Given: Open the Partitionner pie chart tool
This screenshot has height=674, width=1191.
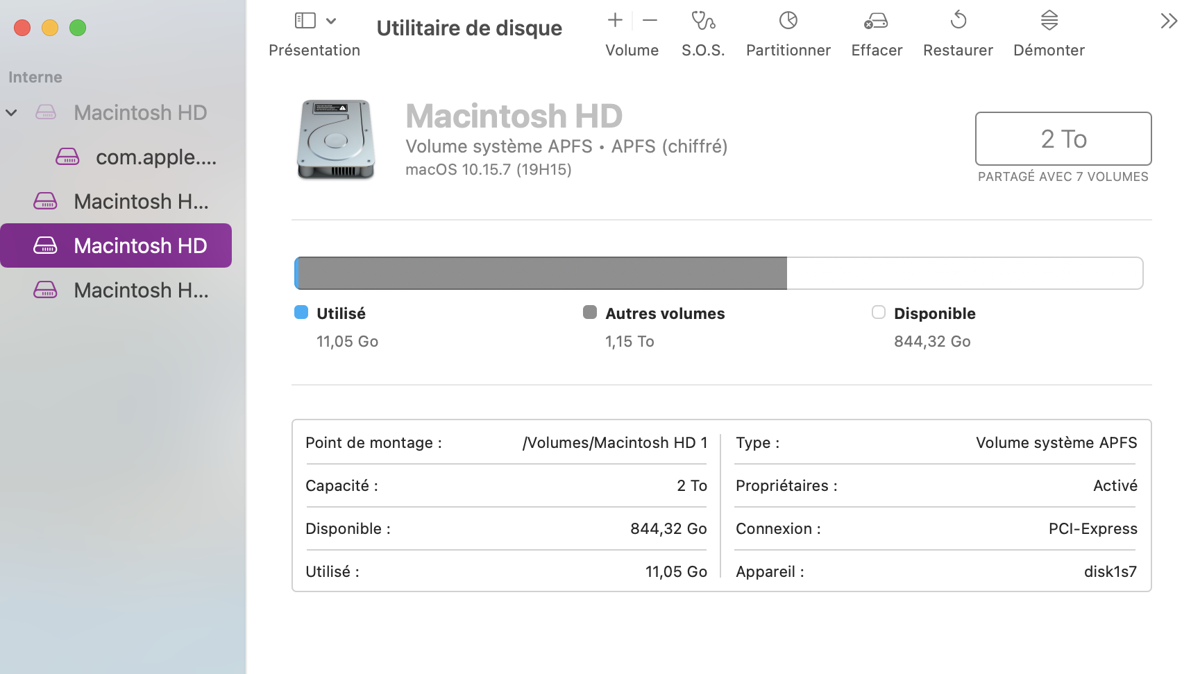Looking at the screenshot, I should (x=788, y=21).
